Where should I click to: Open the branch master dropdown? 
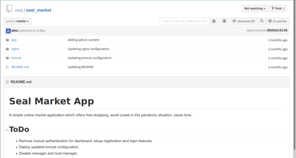click(x=18, y=21)
